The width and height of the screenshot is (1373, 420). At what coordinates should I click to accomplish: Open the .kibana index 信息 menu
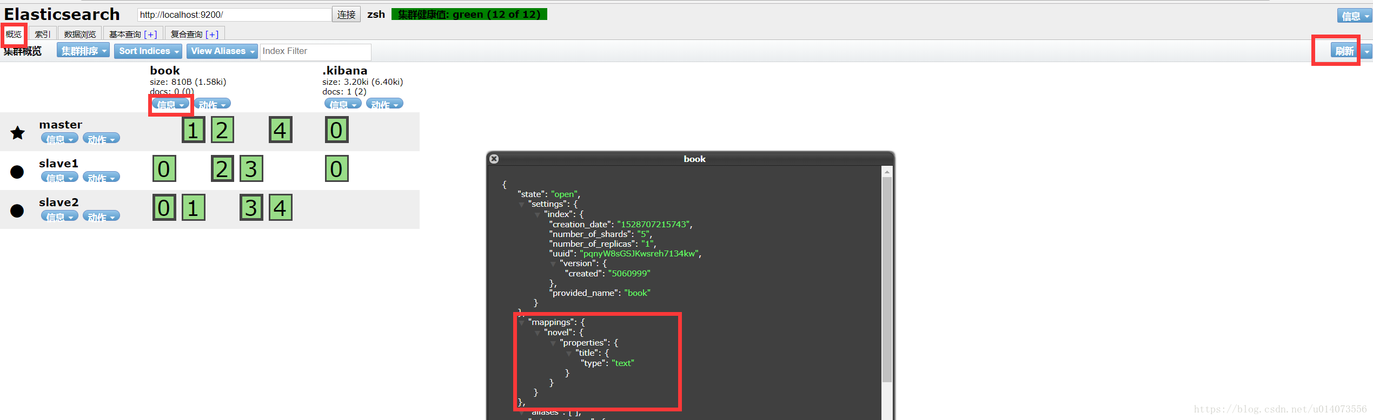tap(343, 104)
